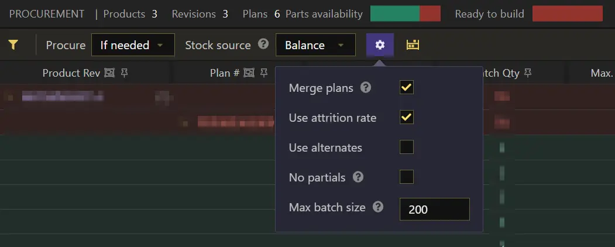Click the yellow filter funnel icon
This screenshot has width=615, height=247.
[12, 44]
